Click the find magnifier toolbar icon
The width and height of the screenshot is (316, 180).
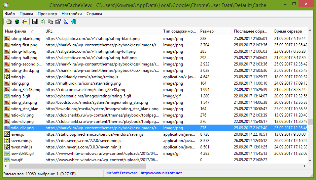point(66,22)
